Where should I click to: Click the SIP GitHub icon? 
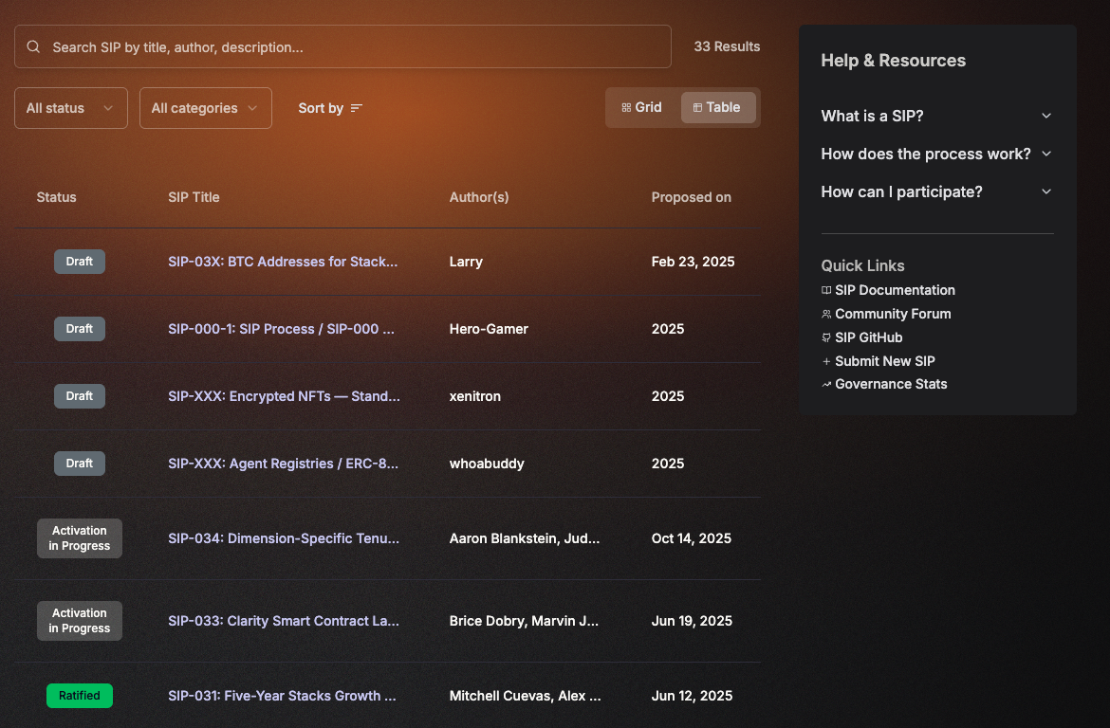pyautogui.click(x=826, y=337)
